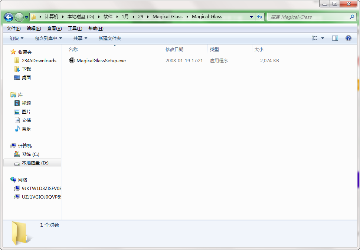
Task: Open the 组织 dropdown
Action: [16, 38]
